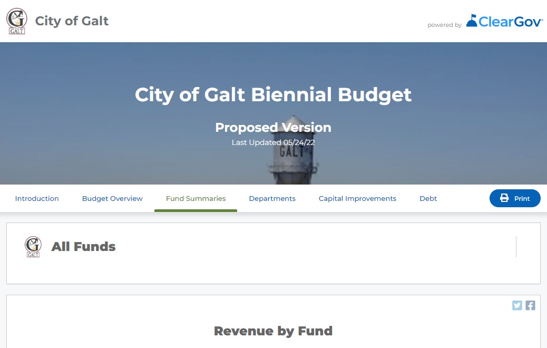Switch to the Introduction tab
Viewport: 547px width, 348px height.
[36, 198]
